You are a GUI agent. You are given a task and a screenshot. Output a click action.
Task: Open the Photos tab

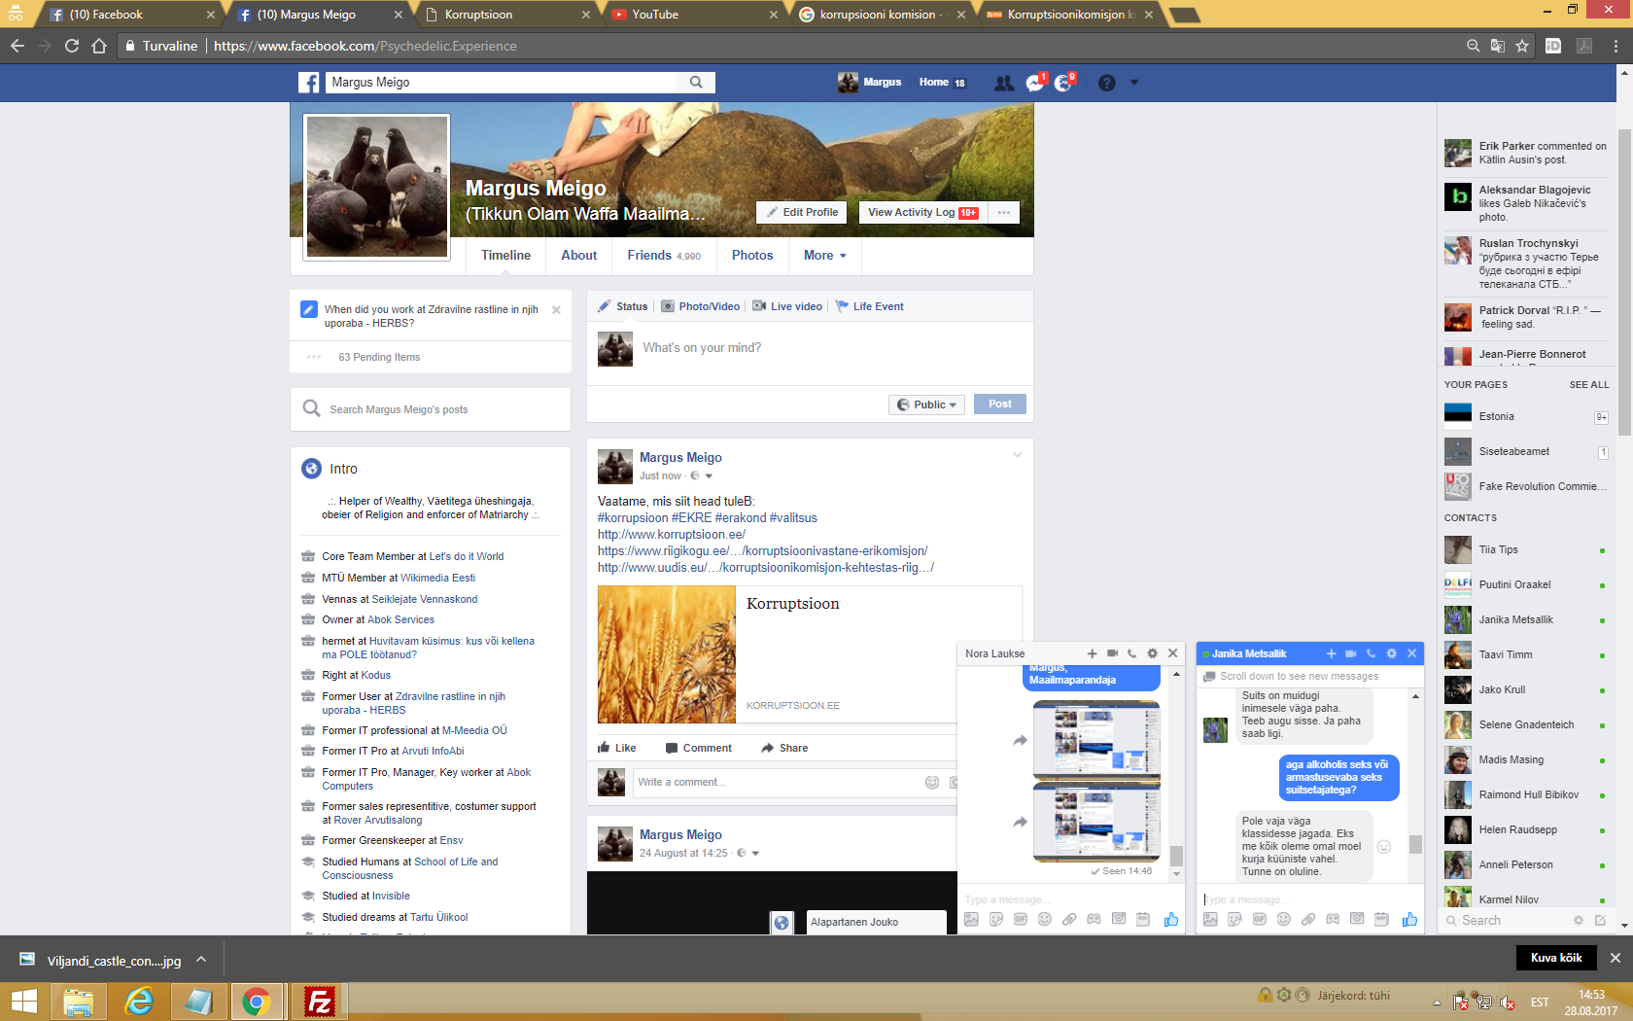pos(752,255)
